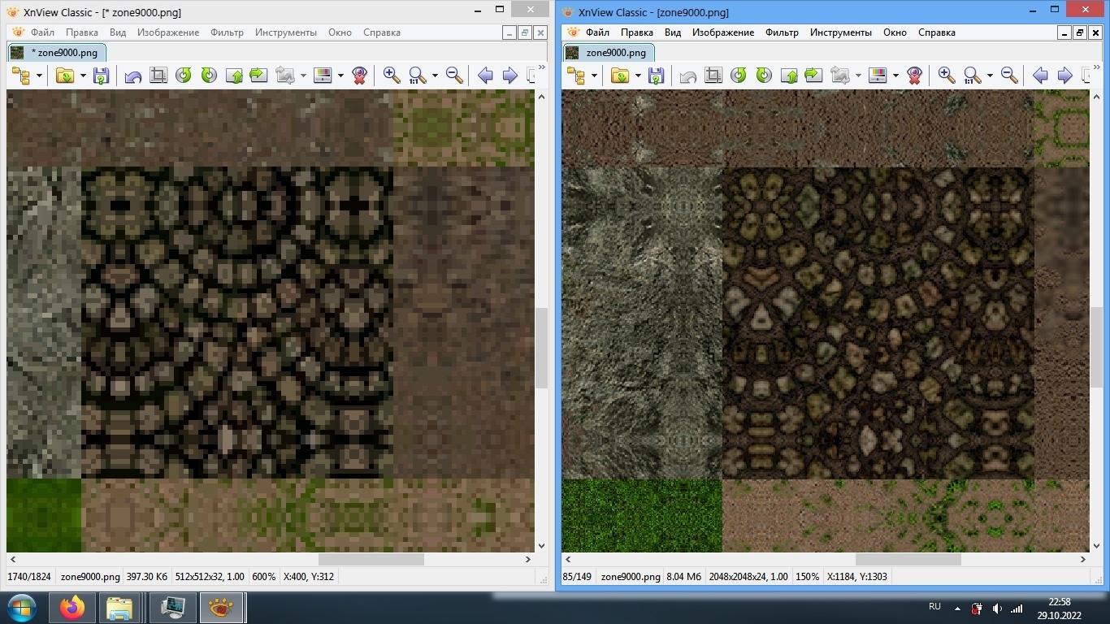Expand Open folder dropdown arrow in right window
The height and width of the screenshot is (624, 1110).
(638, 76)
